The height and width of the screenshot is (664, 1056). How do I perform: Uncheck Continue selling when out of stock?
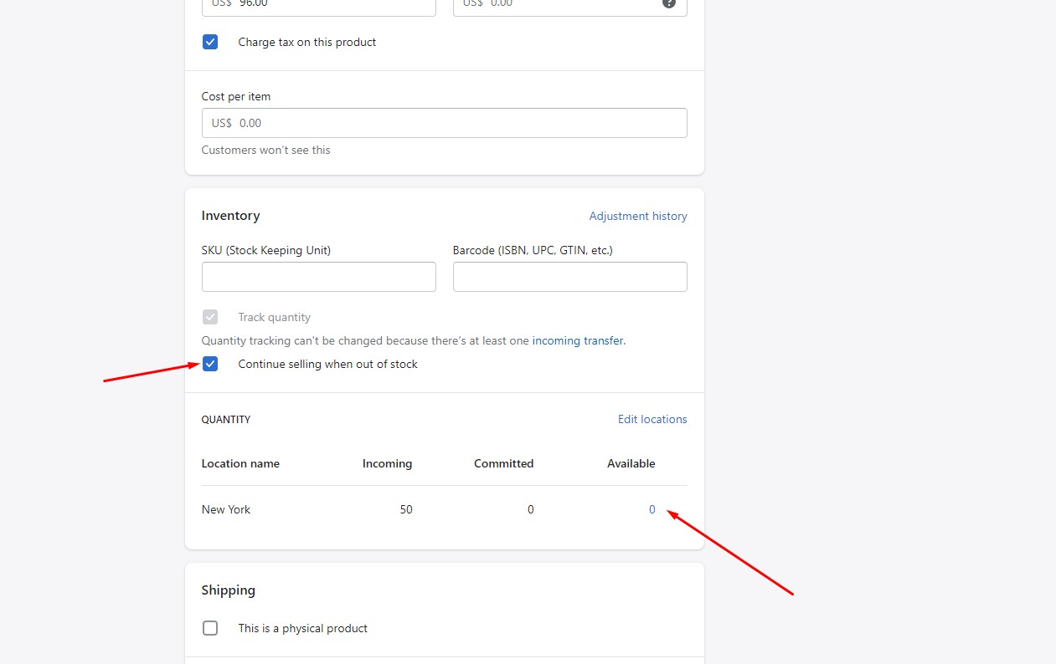210,364
